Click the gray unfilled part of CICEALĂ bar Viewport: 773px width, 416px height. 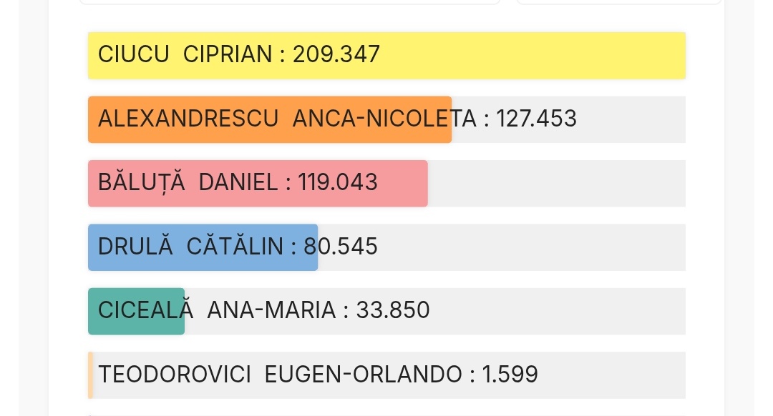(x=558, y=311)
